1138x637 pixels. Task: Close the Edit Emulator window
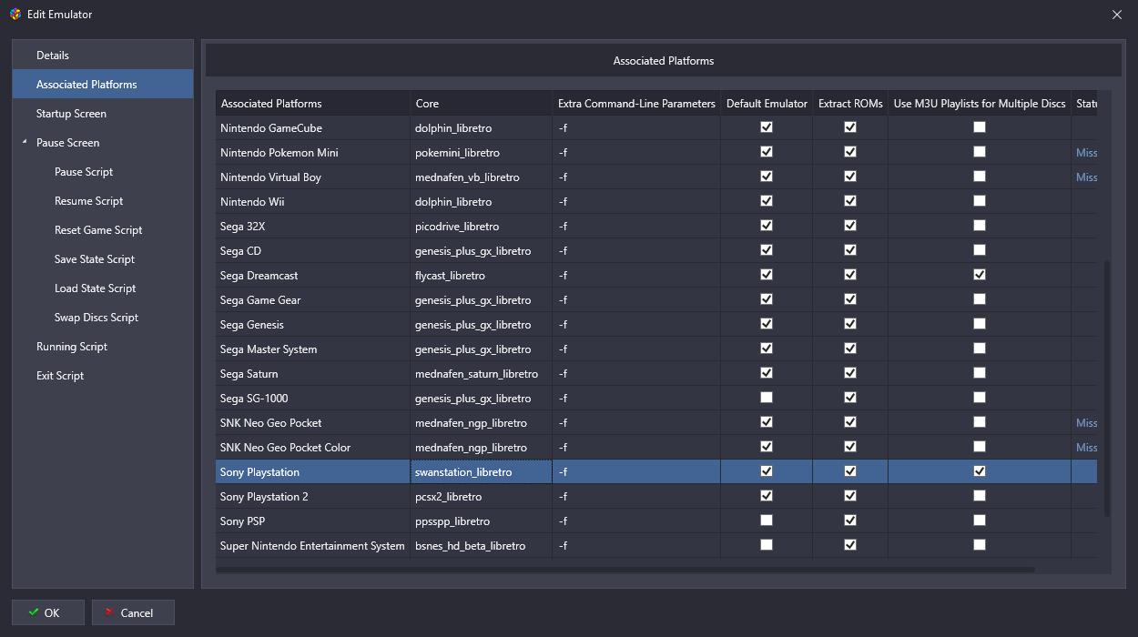1117,15
